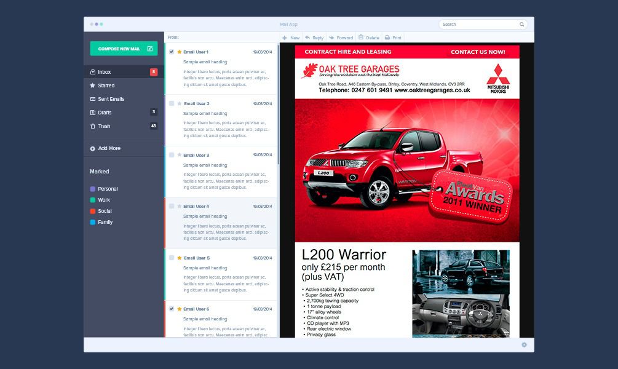
Task: Click the Trash count badge
Action: pos(154,125)
